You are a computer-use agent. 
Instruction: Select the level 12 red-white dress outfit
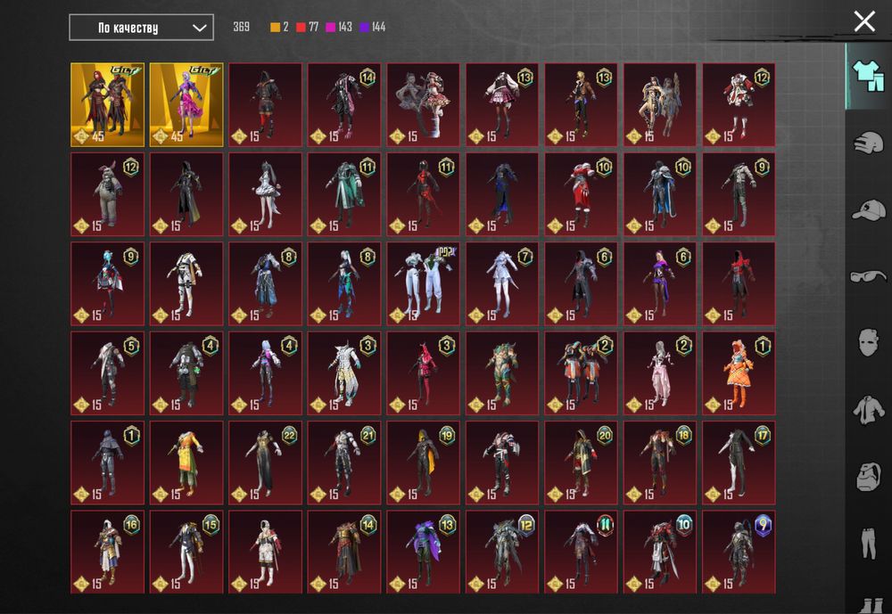tap(739, 104)
